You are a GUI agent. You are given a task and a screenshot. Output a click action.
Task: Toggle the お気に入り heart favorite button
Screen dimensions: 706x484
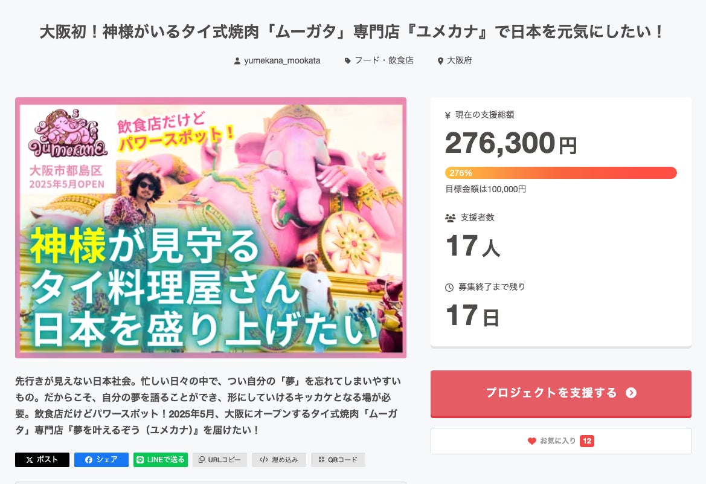560,441
